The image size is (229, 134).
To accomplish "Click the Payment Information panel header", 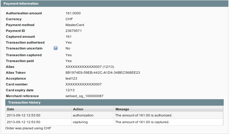I will [21, 4].
